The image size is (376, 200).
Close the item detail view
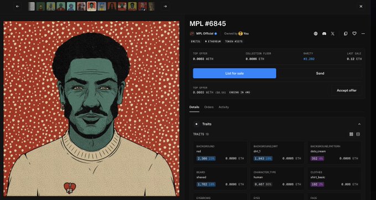361,7
